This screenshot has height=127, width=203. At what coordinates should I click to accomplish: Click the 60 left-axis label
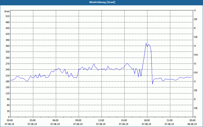click(x=8, y=105)
